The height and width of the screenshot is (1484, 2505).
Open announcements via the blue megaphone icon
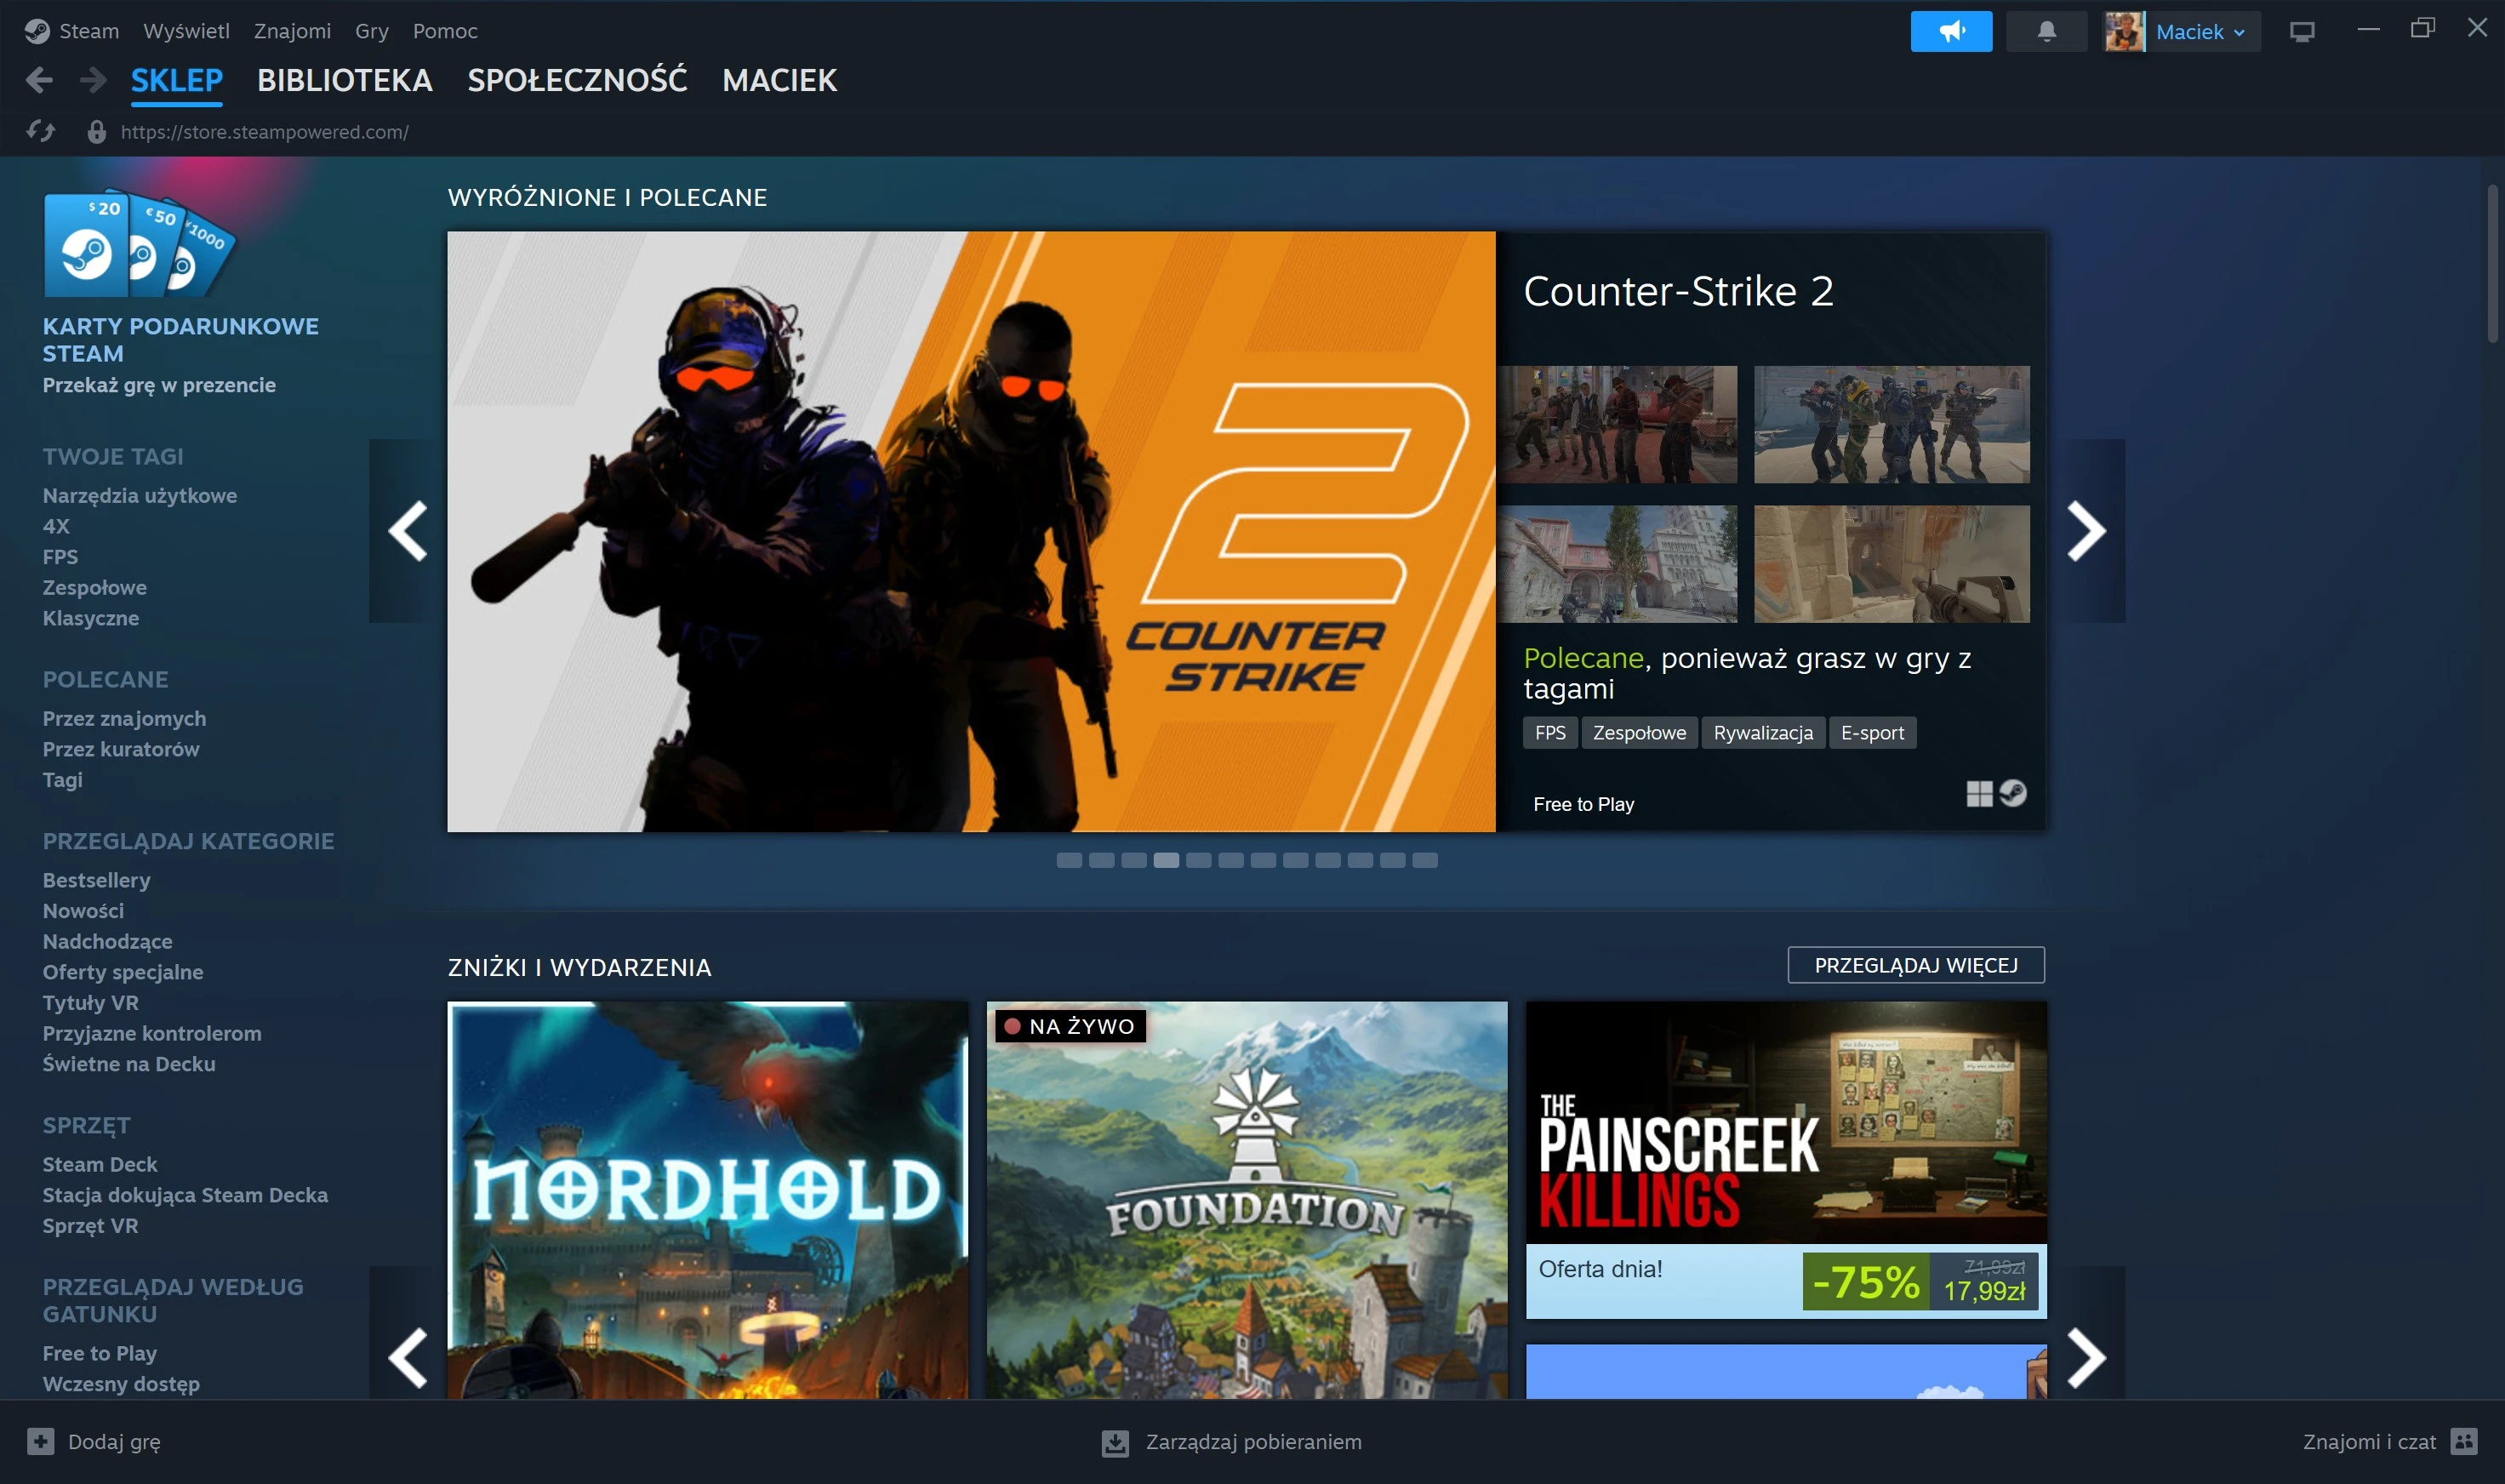pyautogui.click(x=1951, y=31)
